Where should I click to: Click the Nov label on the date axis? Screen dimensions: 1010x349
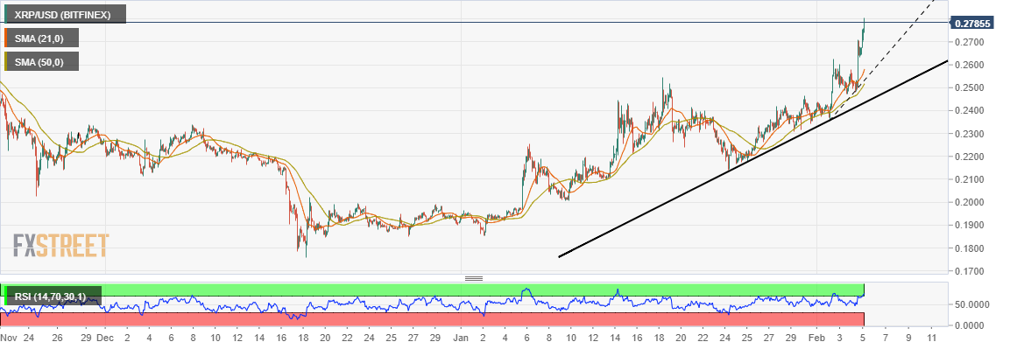tap(9, 337)
